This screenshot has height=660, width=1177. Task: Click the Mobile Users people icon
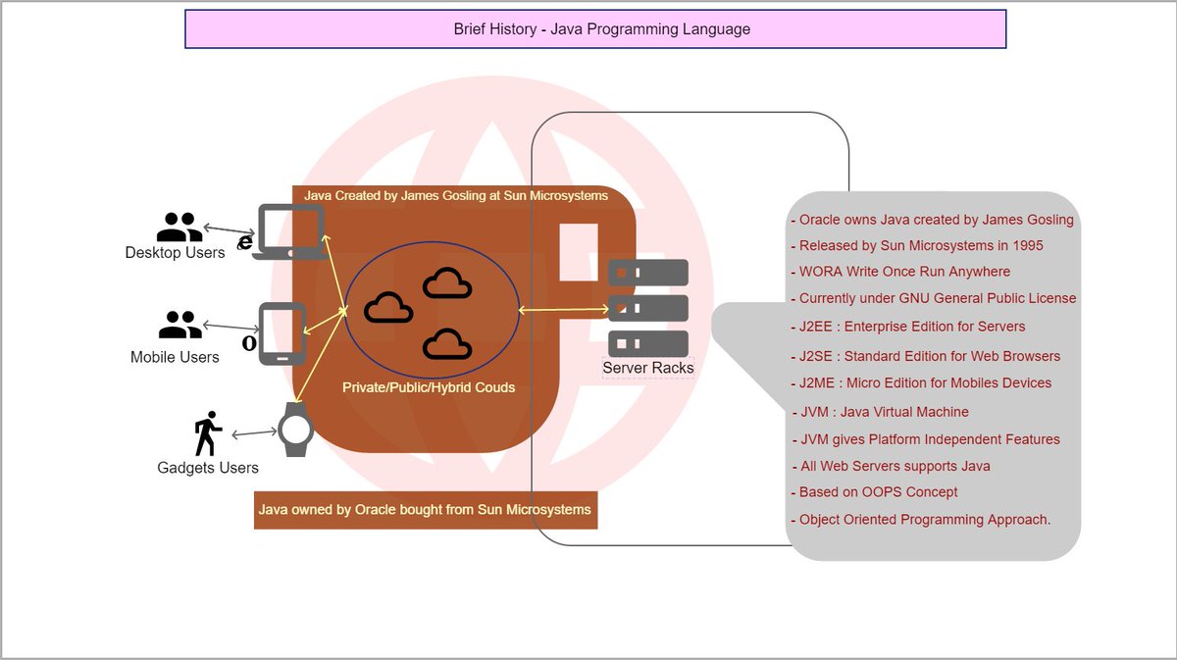(x=179, y=325)
